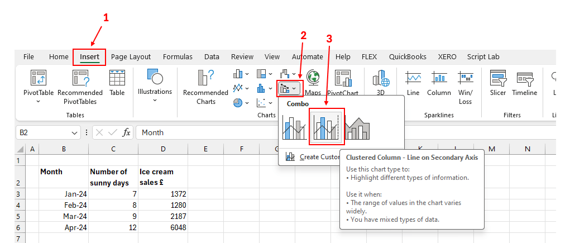
Task: Click the Insert Function fx button
Action: 127,133
